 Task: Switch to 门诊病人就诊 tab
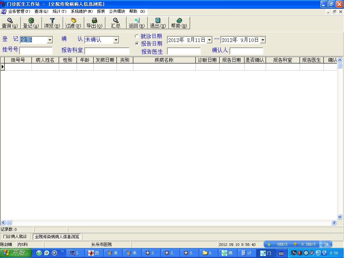(x=15, y=236)
